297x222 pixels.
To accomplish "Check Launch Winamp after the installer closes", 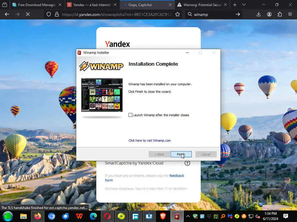I will 130,115.
